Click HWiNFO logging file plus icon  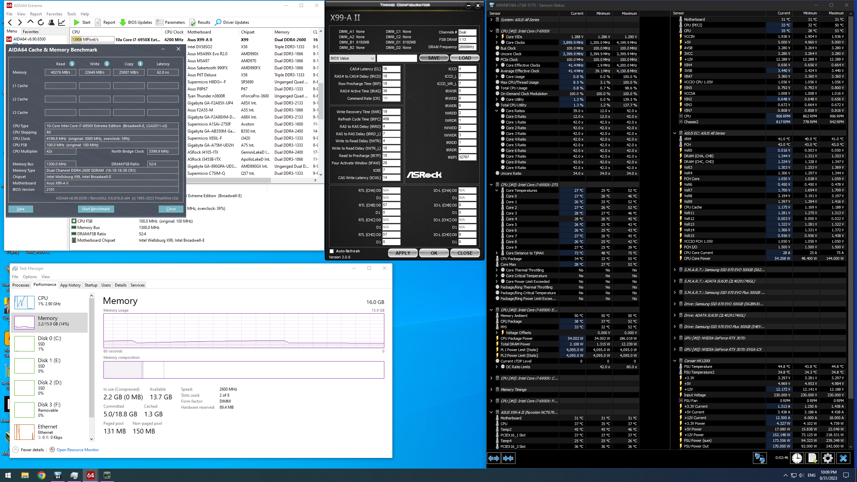812,458
